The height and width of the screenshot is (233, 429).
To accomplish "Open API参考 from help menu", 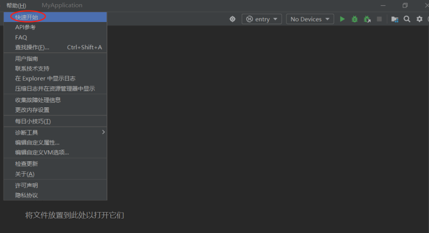I will coord(55,27).
